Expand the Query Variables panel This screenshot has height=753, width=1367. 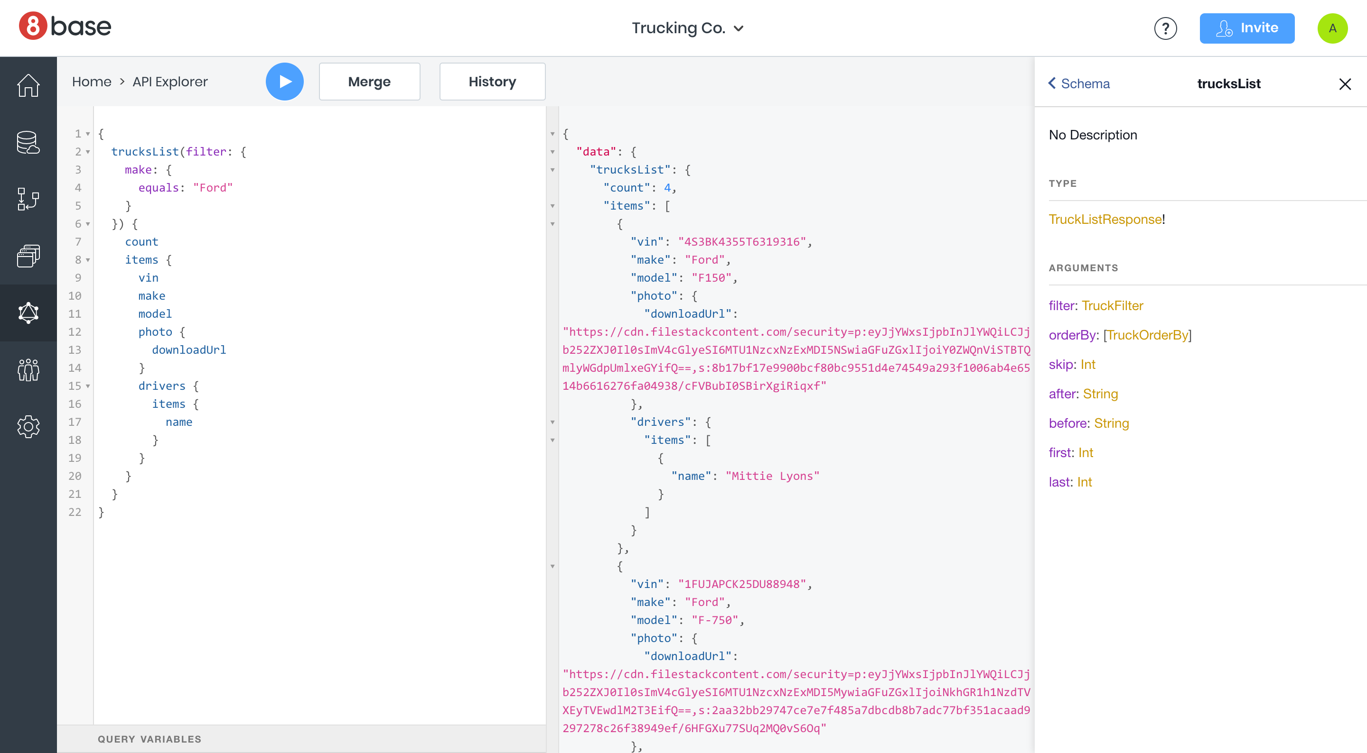click(x=149, y=739)
